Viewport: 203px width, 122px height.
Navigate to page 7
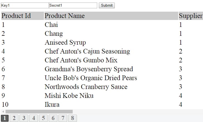click(x=63, y=118)
